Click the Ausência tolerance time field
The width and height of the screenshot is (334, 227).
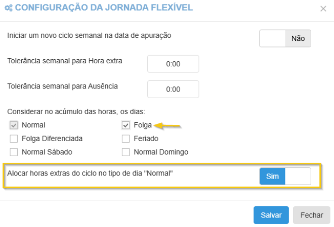pos(173,89)
